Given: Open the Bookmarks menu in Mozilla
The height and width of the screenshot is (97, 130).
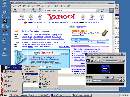Looking at the screenshot, I should point(36,6).
